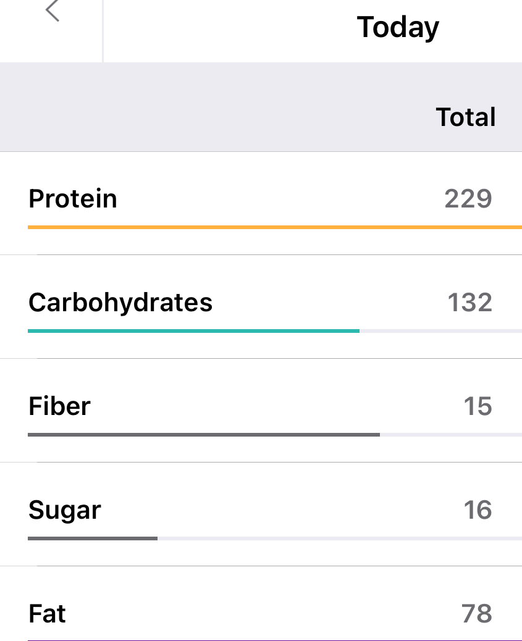This screenshot has height=641, width=522.
Task: Open the Protein nutrient label
Action: click(73, 199)
